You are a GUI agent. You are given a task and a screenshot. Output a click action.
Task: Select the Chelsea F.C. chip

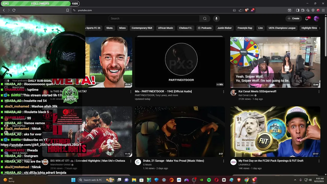click(185, 28)
